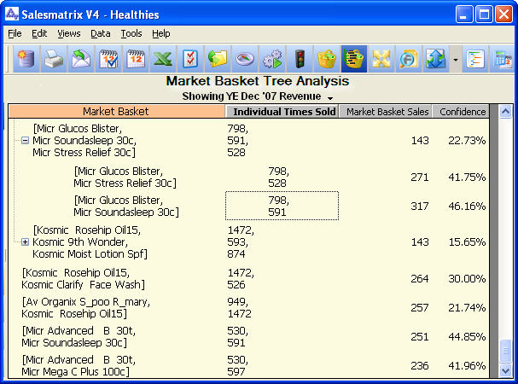The height and width of the screenshot is (384, 518).
Task: Open the Edit menu
Action: coord(39,33)
